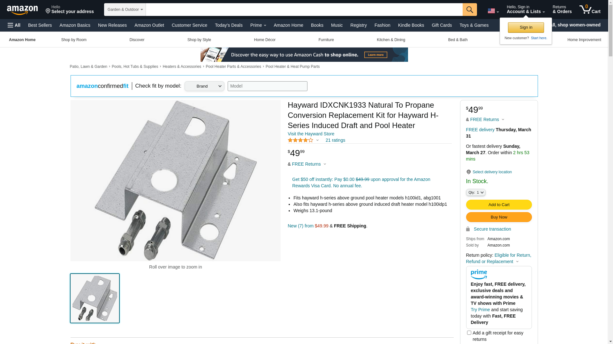
Task: Select the product image thumbnail
Action: [x=95, y=298]
